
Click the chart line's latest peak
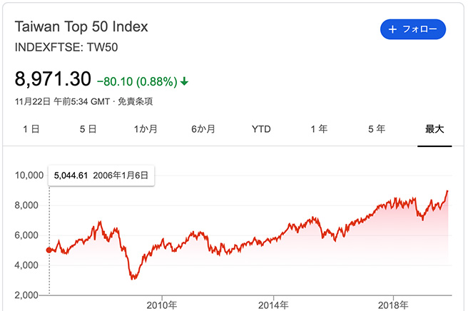click(x=447, y=191)
